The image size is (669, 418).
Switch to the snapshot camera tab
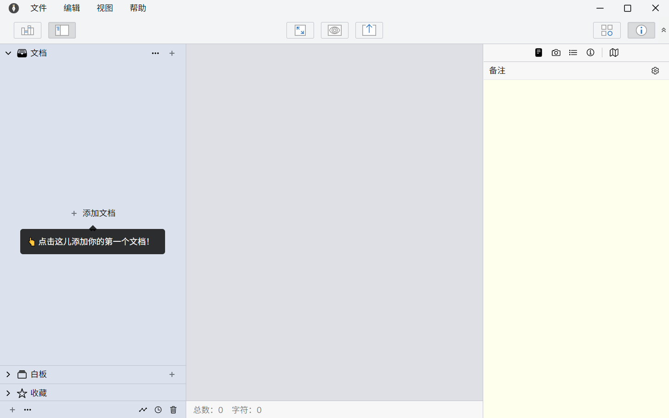pyautogui.click(x=556, y=53)
